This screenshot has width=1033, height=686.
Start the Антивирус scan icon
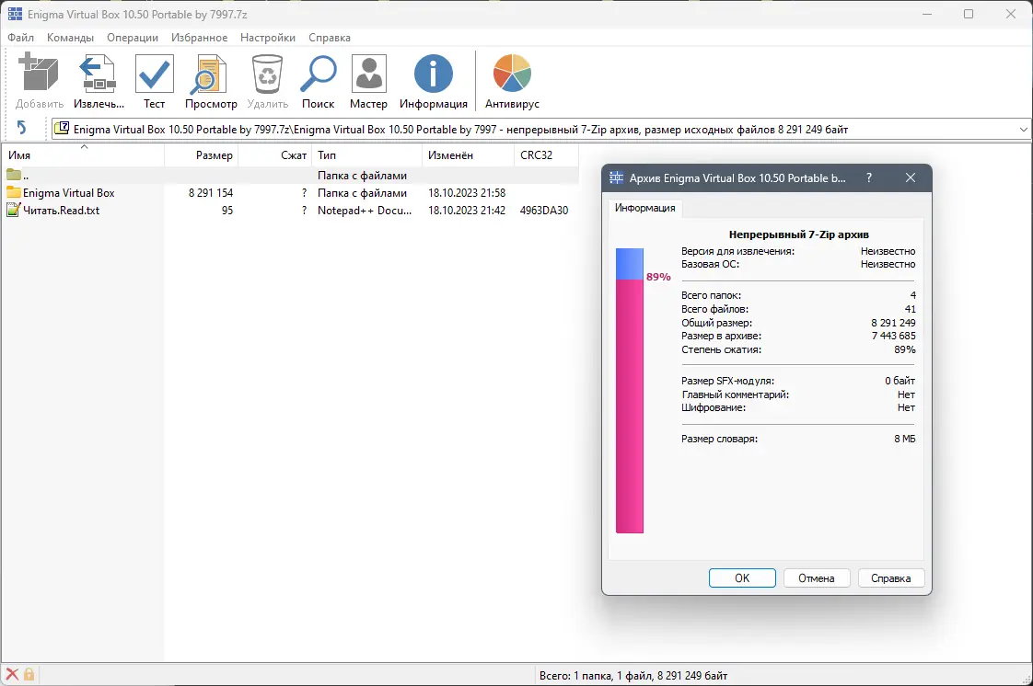[x=512, y=73]
